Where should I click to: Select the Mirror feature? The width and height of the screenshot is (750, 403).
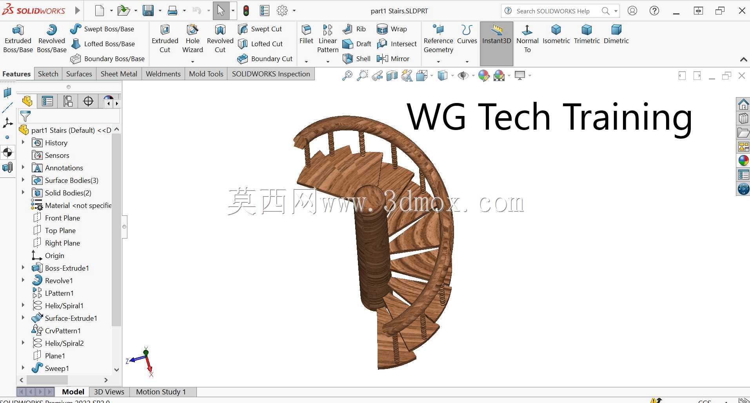pos(393,59)
